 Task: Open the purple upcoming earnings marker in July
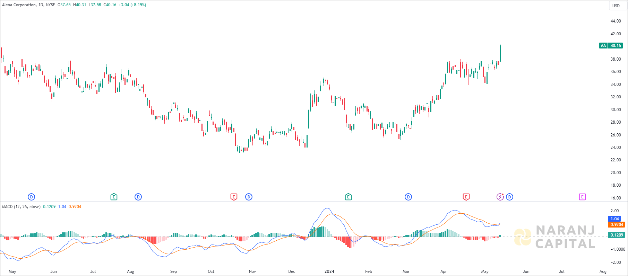tap(582, 197)
